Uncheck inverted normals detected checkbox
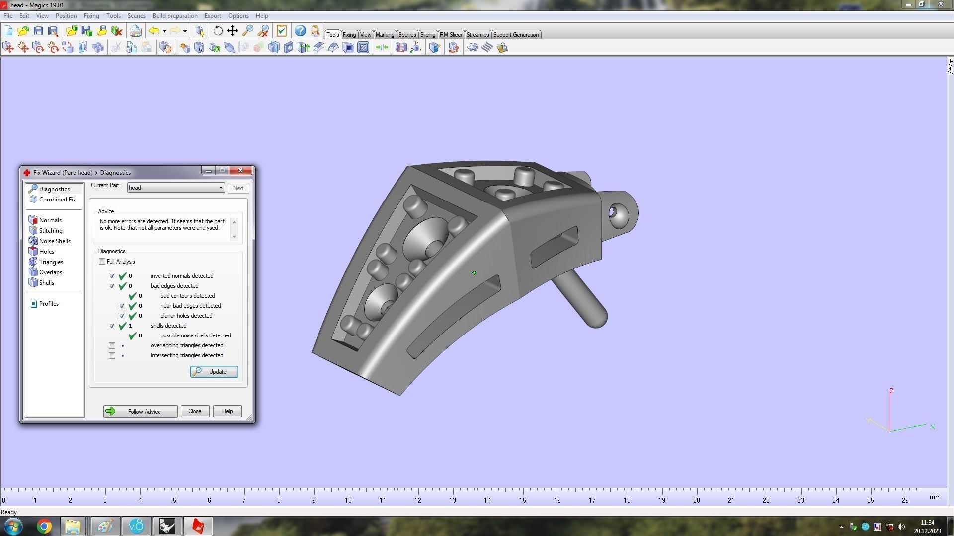 (112, 276)
